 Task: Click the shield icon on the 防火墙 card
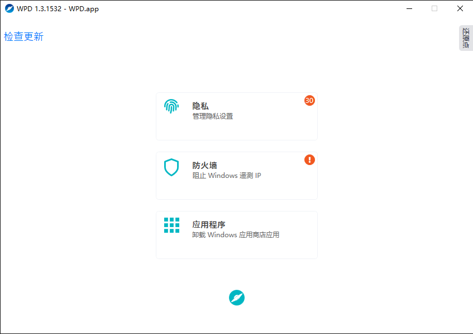click(171, 167)
